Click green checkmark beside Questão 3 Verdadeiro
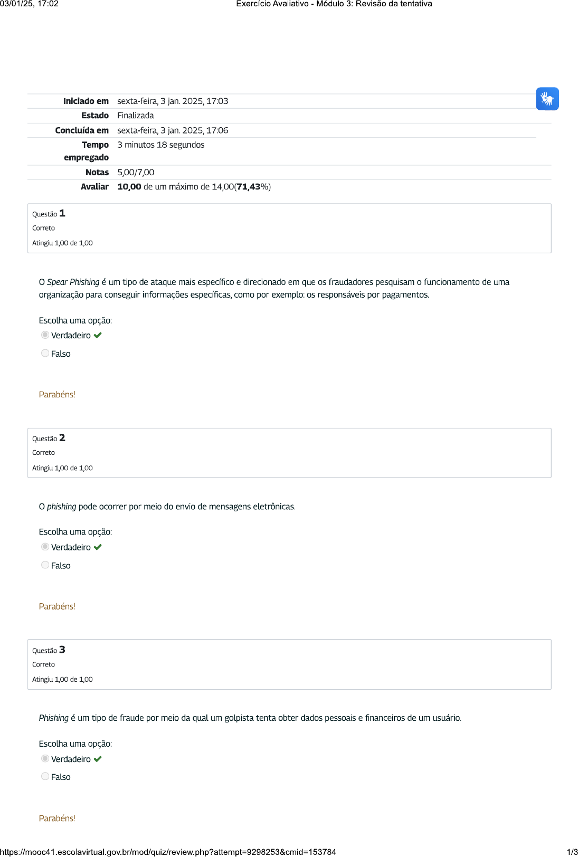 98,759
